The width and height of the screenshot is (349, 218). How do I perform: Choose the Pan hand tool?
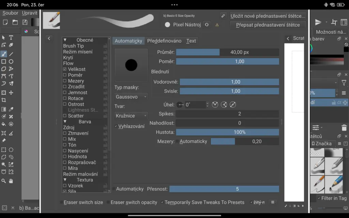tap(11, 181)
